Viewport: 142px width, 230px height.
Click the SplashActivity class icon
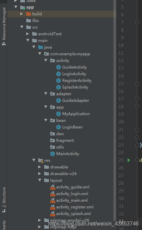click(59, 87)
